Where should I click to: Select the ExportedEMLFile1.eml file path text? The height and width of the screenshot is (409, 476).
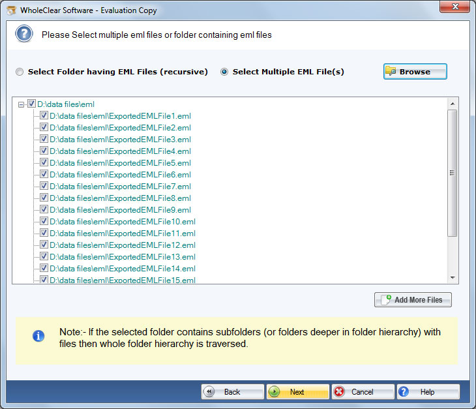[x=120, y=116]
